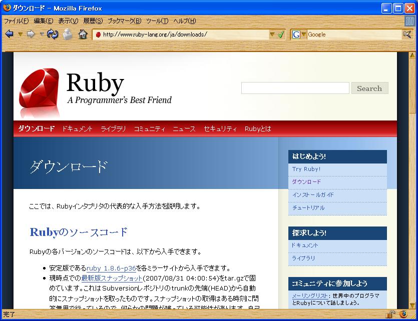
Task: Click the green Go checkmark button
Action: click(281, 34)
